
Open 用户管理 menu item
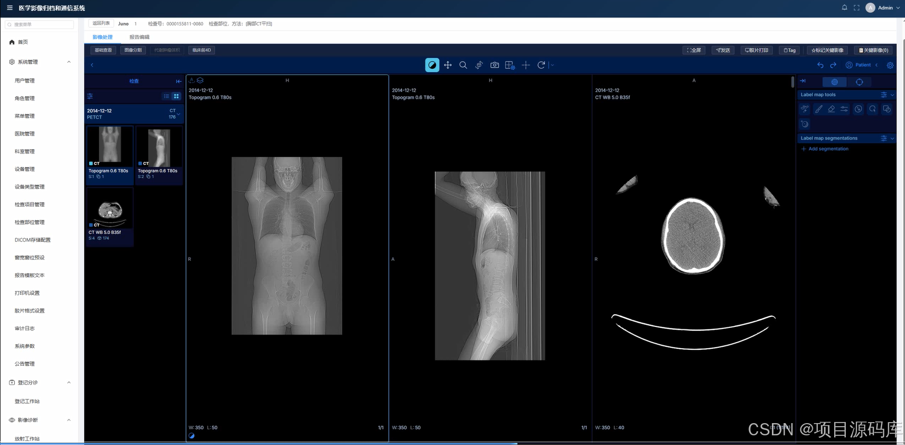coord(25,80)
